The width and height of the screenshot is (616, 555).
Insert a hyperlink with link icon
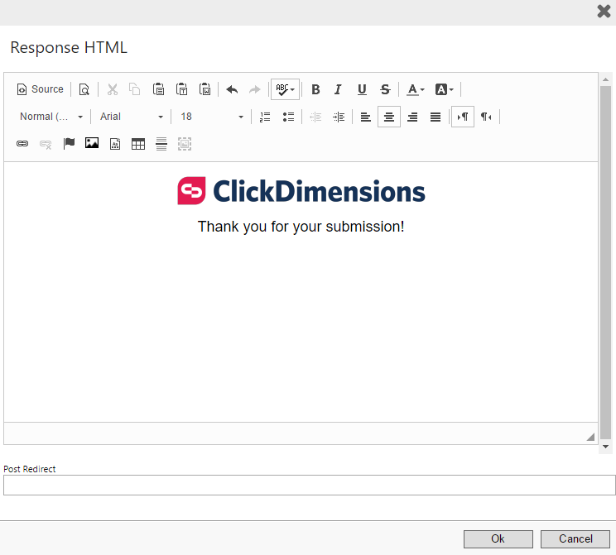(22, 144)
